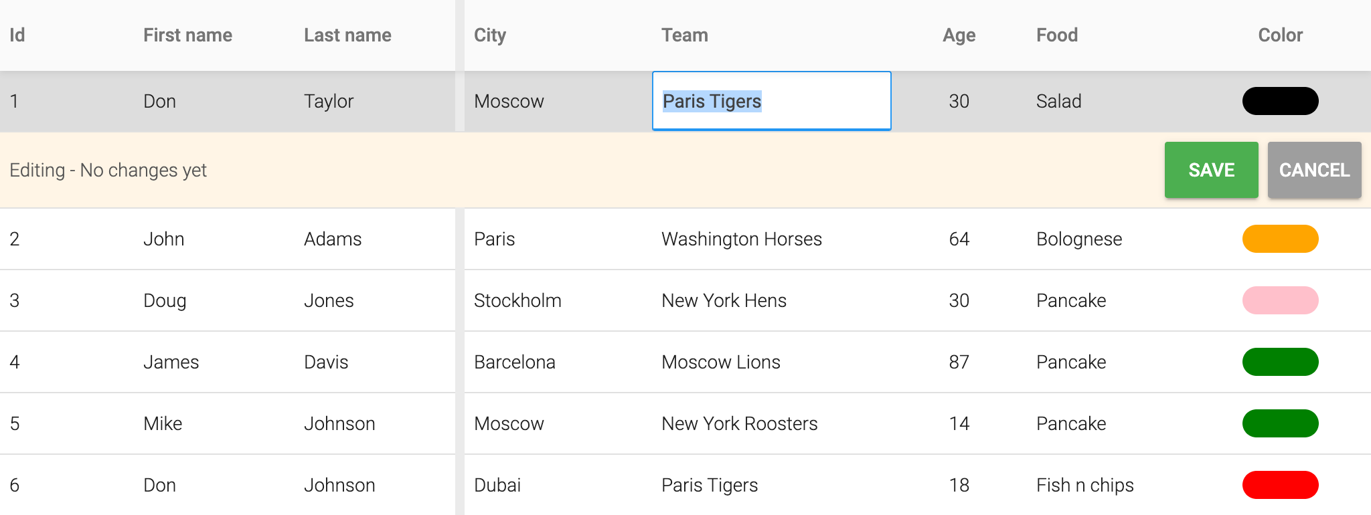Screen dimensions: 1371x515
Task: Click the green SAVE button
Action: point(1211,170)
